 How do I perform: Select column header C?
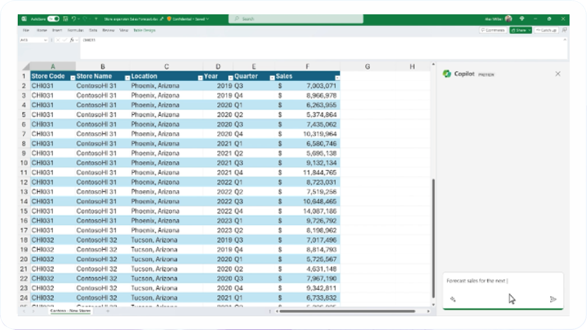click(166, 66)
